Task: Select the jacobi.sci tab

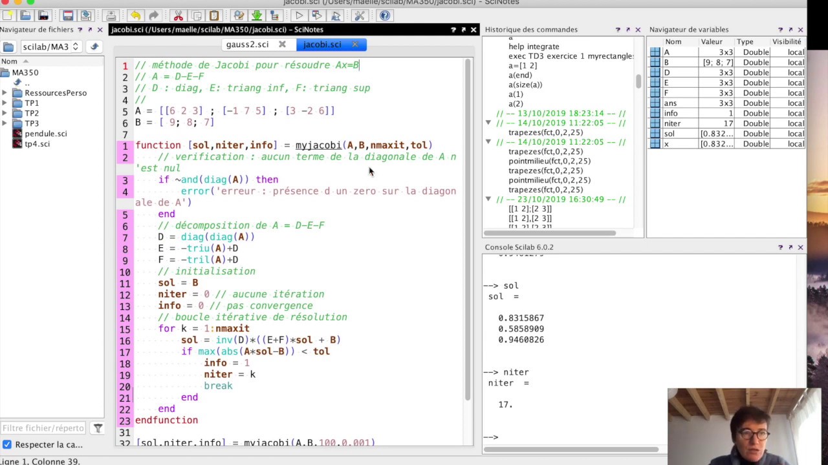Action: point(322,45)
